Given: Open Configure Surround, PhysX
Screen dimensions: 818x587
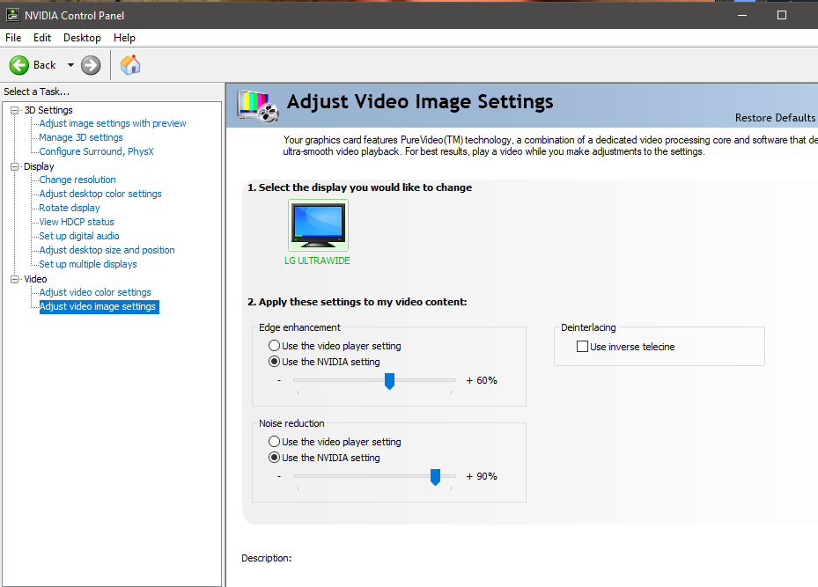Looking at the screenshot, I should (x=97, y=151).
